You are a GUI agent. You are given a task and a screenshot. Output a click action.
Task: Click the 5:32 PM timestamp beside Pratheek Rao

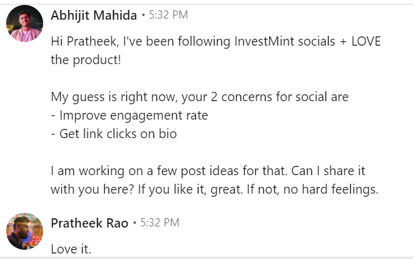pyautogui.click(x=160, y=223)
